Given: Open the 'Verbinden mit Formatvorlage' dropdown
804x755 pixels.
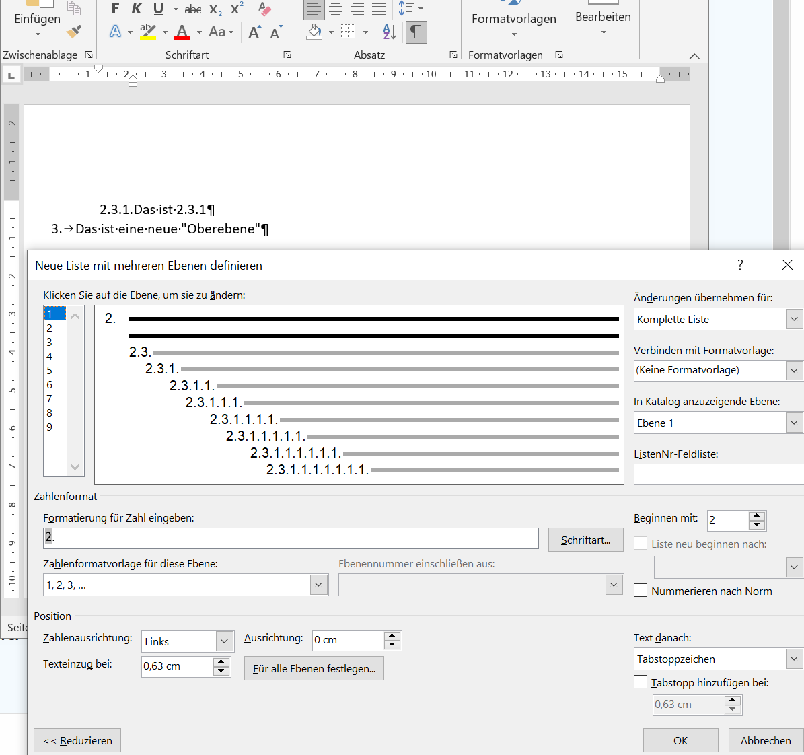Looking at the screenshot, I should click(x=794, y=370).
